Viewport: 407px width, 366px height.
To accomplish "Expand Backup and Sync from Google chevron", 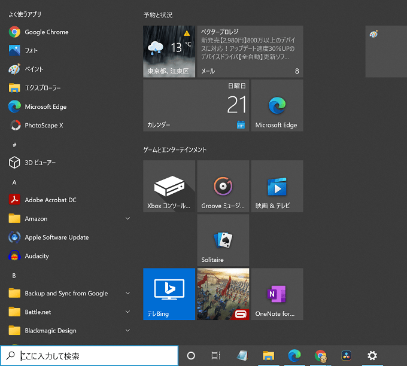I will tap(127, 293).
